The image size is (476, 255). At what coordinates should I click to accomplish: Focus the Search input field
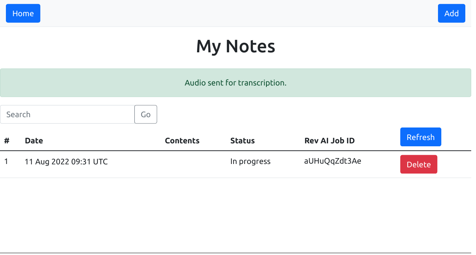[67, 114]
